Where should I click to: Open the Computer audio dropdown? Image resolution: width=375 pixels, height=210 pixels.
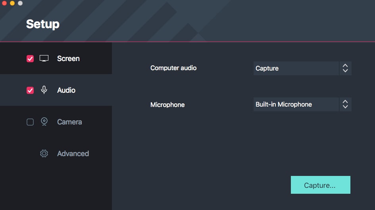pos(296,68)
